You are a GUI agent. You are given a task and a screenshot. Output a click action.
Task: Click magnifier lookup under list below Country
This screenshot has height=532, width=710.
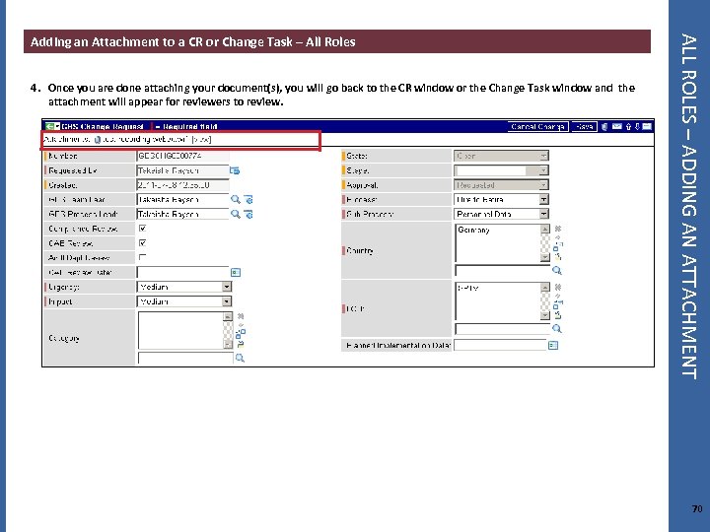[x=557, y=329]
